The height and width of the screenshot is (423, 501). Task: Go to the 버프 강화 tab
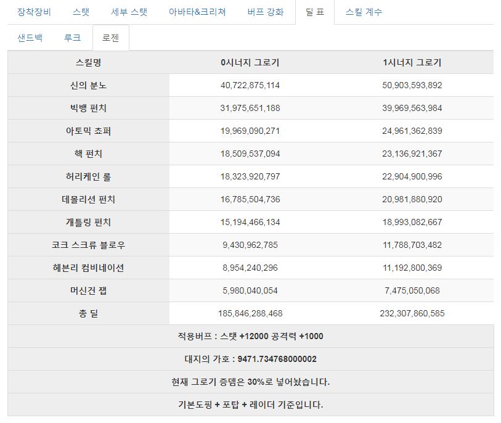pyautogui.click(x=265, y=12)
